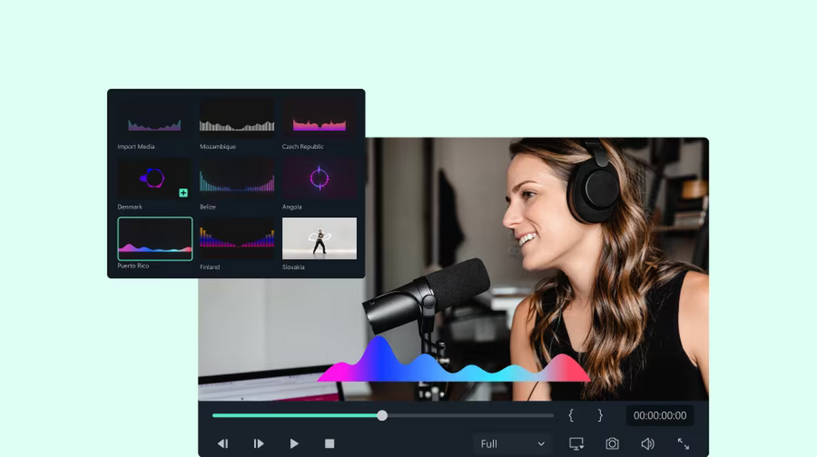Mute audio using the speaker icon
This screenshot has height=457, width=817.
click(647, 443)
